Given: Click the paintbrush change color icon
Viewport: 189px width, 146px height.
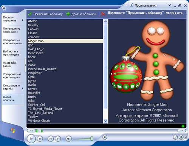Looking at the screenshot, I should click(x=175, y=137).
